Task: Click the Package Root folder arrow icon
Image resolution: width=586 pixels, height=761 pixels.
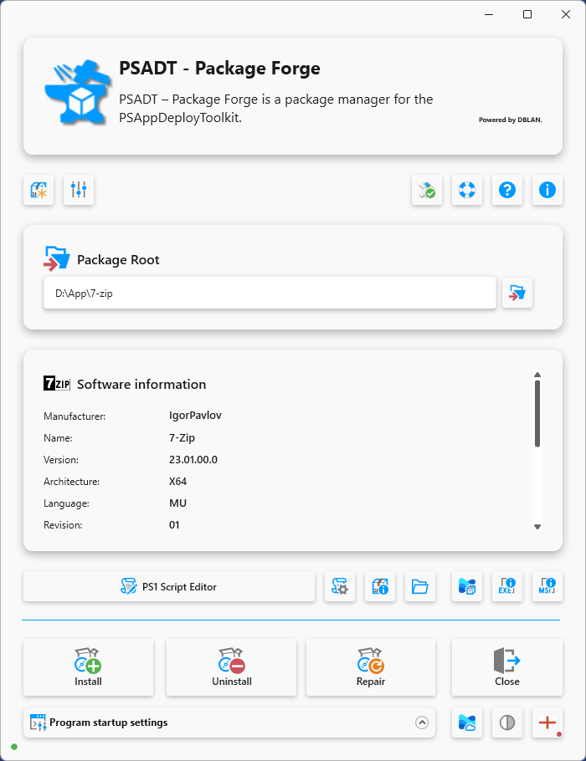Action: [x=57, y=258]
